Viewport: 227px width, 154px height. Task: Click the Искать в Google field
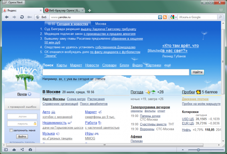pyautogui.click(x=197, y=17)
